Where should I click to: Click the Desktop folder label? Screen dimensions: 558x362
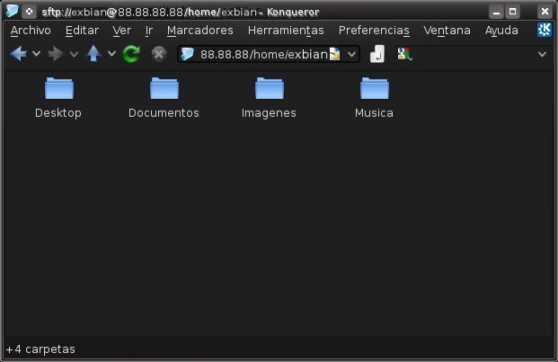click(x=58, y=113)
